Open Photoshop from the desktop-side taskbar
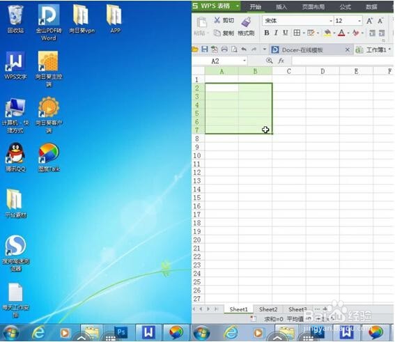The height and width of the screenshot is (342, 395). (121, 332)
